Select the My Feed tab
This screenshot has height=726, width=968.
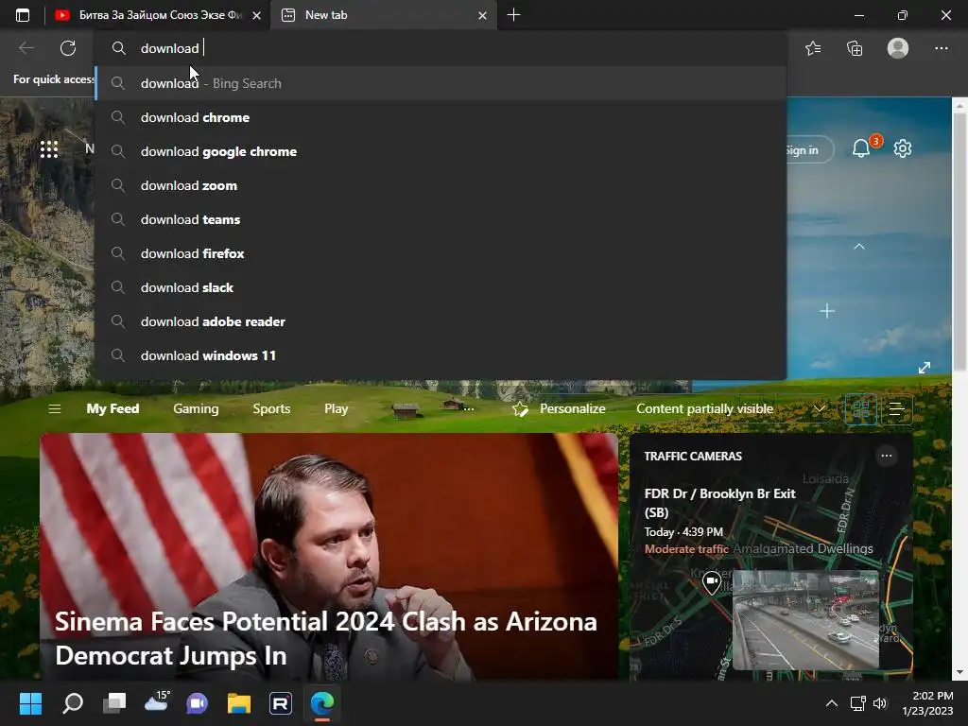[112, 408]
